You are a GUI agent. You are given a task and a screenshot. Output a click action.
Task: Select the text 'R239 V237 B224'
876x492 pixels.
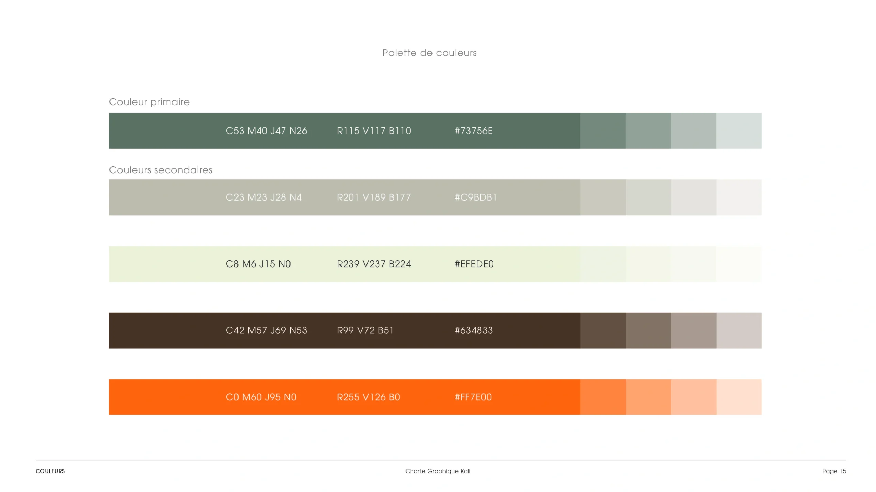[x=374, y=264]
